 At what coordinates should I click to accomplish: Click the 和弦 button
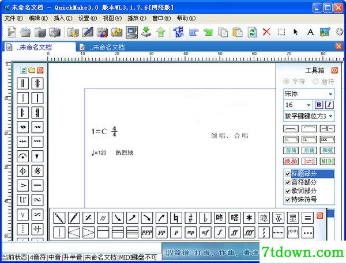[x=328, y=150]
